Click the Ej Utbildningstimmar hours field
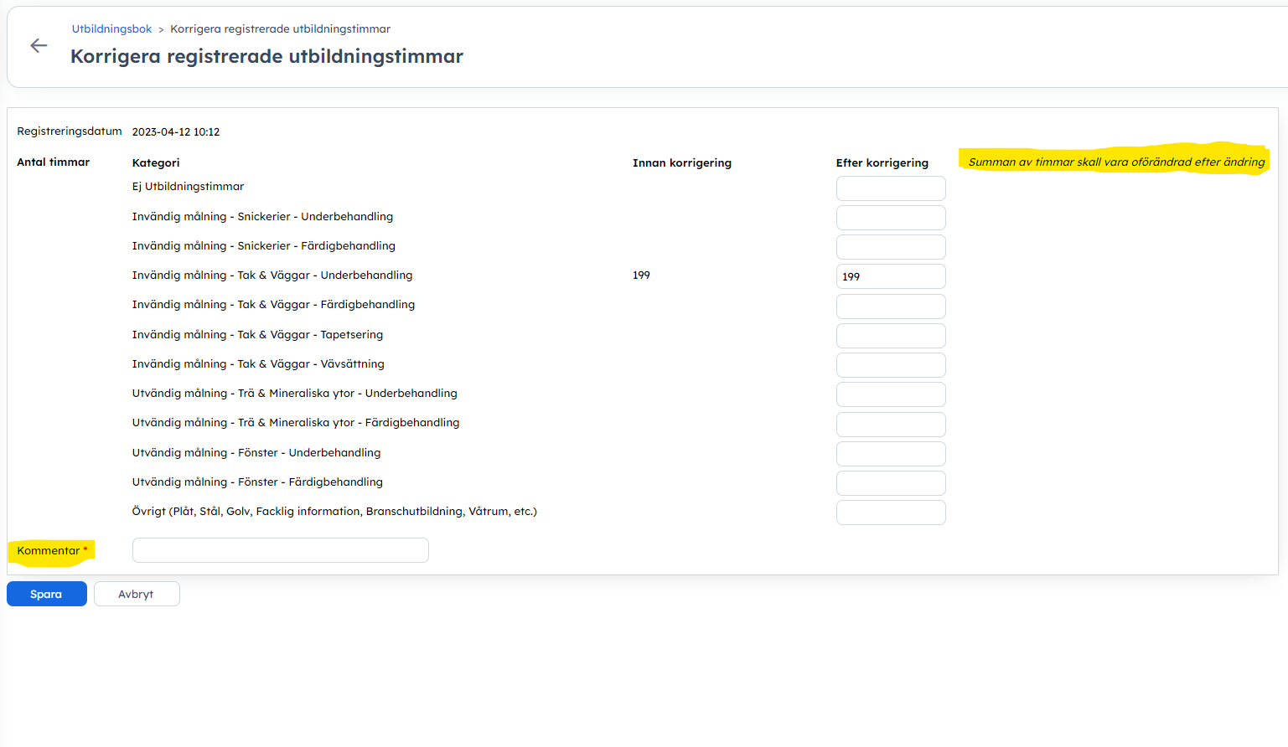 pyautogui.click(x=890, y=188)
